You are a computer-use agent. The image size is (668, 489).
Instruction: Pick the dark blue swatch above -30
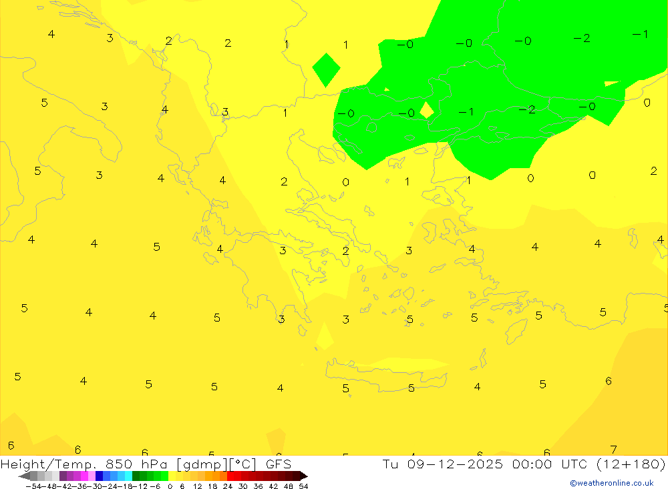tap(100, 476)
